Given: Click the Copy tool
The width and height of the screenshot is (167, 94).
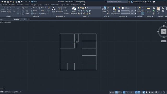Looking at the screenshot, I should point(25,11).
